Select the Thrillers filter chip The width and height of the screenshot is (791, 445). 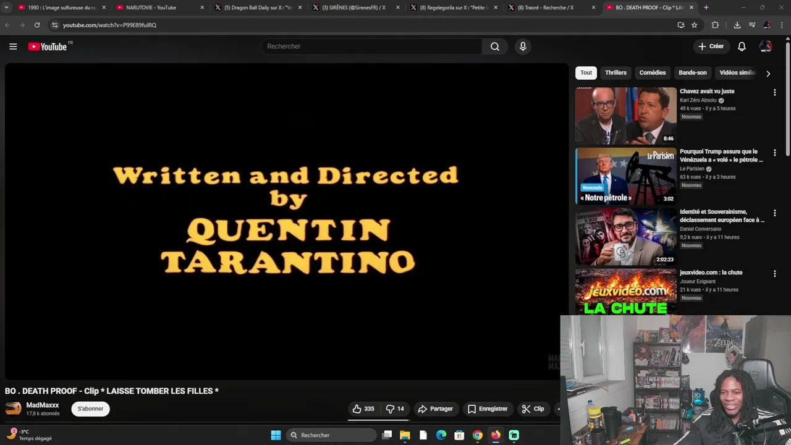(x=615, y=73)
